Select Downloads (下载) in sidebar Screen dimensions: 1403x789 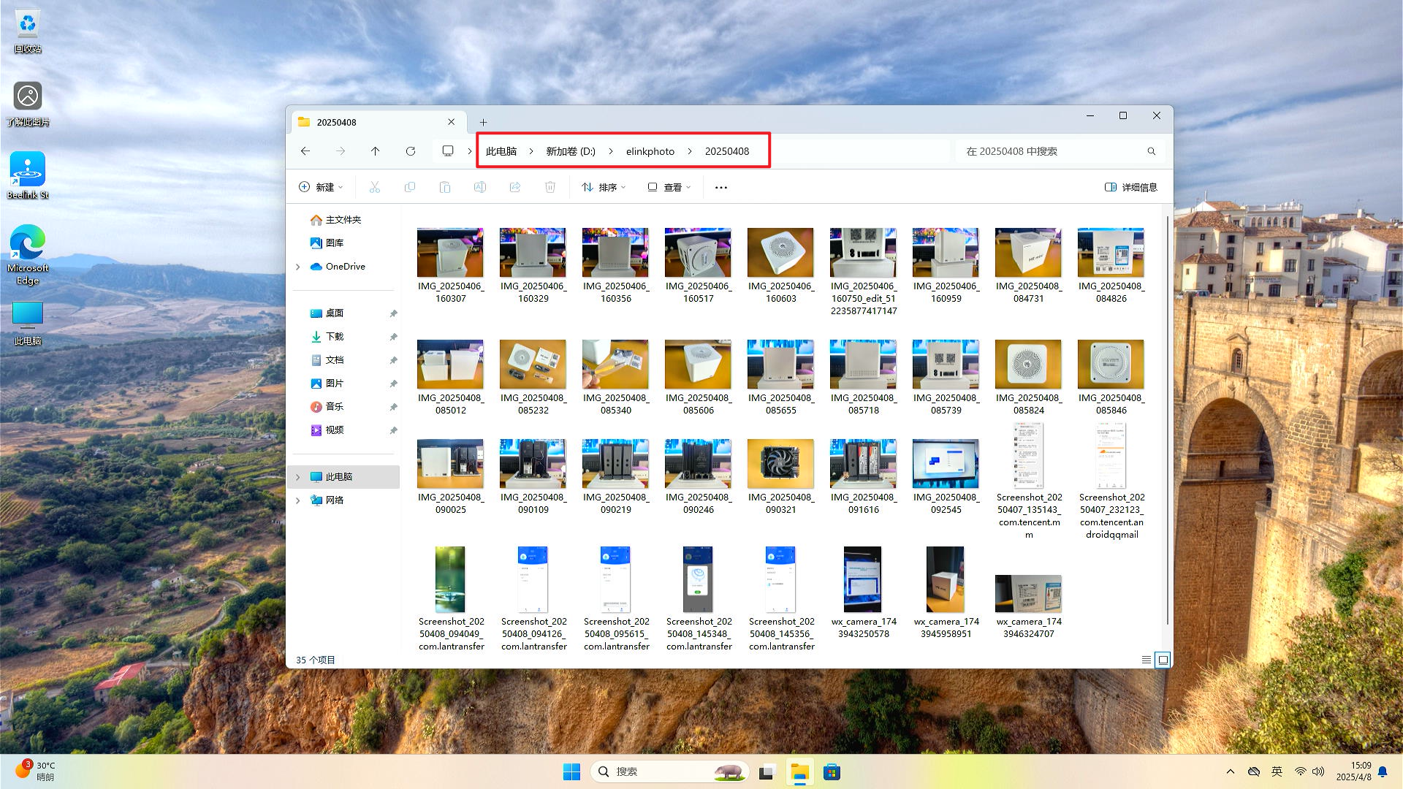coord(335,337)
